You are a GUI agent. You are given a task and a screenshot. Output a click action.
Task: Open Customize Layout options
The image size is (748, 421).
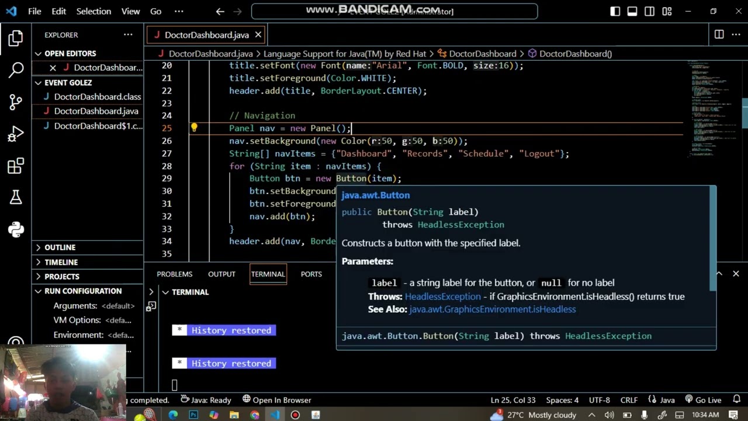[667, 11]
